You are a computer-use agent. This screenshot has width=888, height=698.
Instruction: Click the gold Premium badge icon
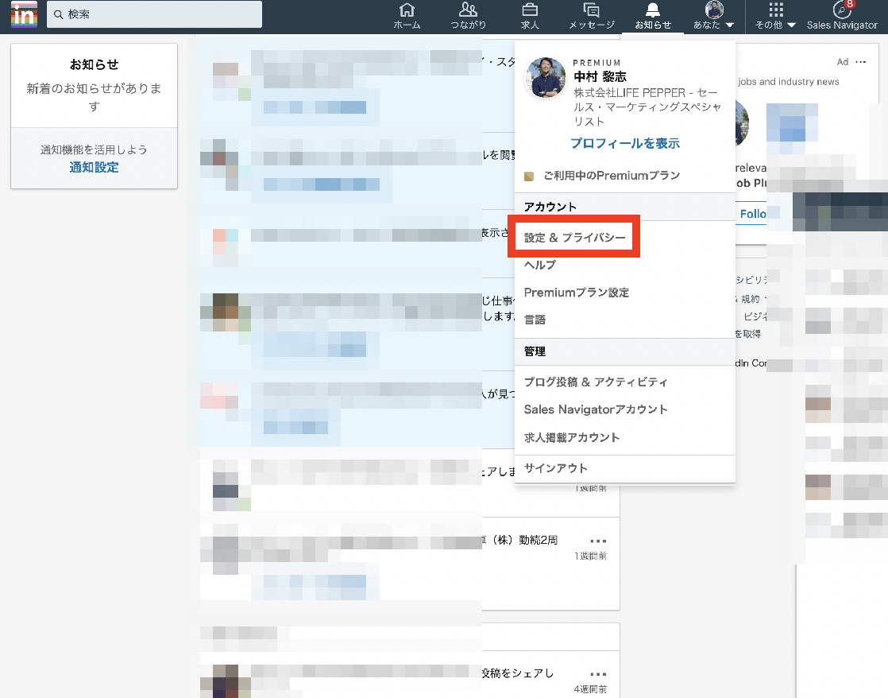tap(529, 176)
